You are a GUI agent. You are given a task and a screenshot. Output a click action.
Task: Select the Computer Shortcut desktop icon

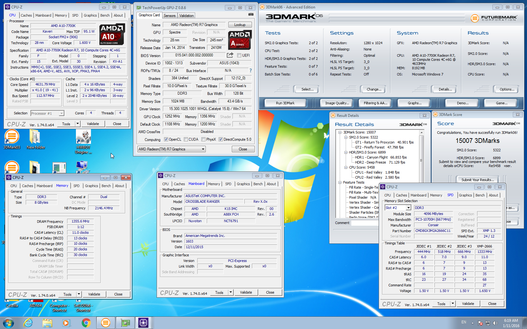point(59,306)
